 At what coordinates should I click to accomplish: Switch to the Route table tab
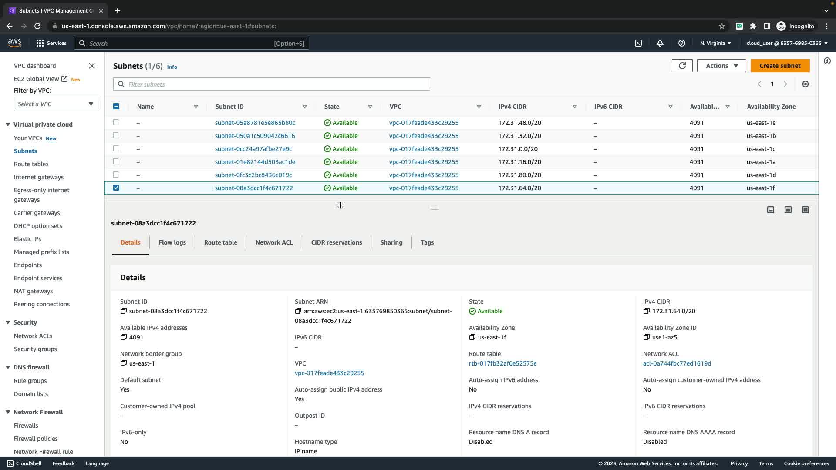(220, 242)
